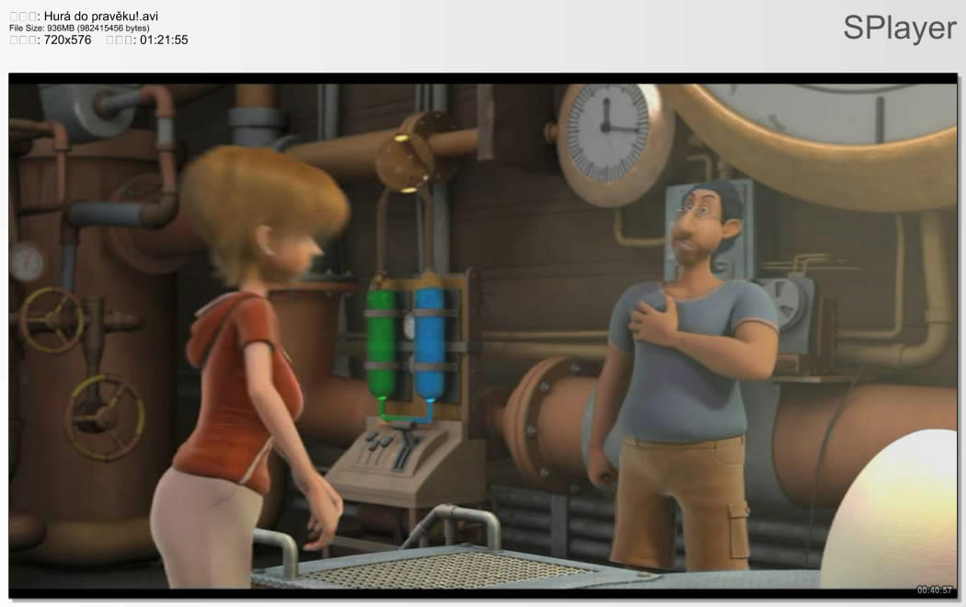
Task: Click the small pressure gauge at left edge
Action: 27,261
